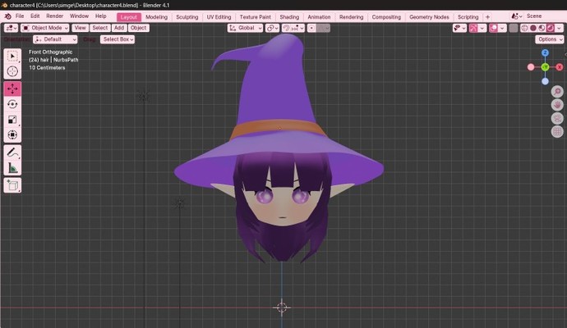Screen dimensions: 567x328
Task: Switch to Rendered viewport shading
Action: pyautogui.click(x=551, y=28)
